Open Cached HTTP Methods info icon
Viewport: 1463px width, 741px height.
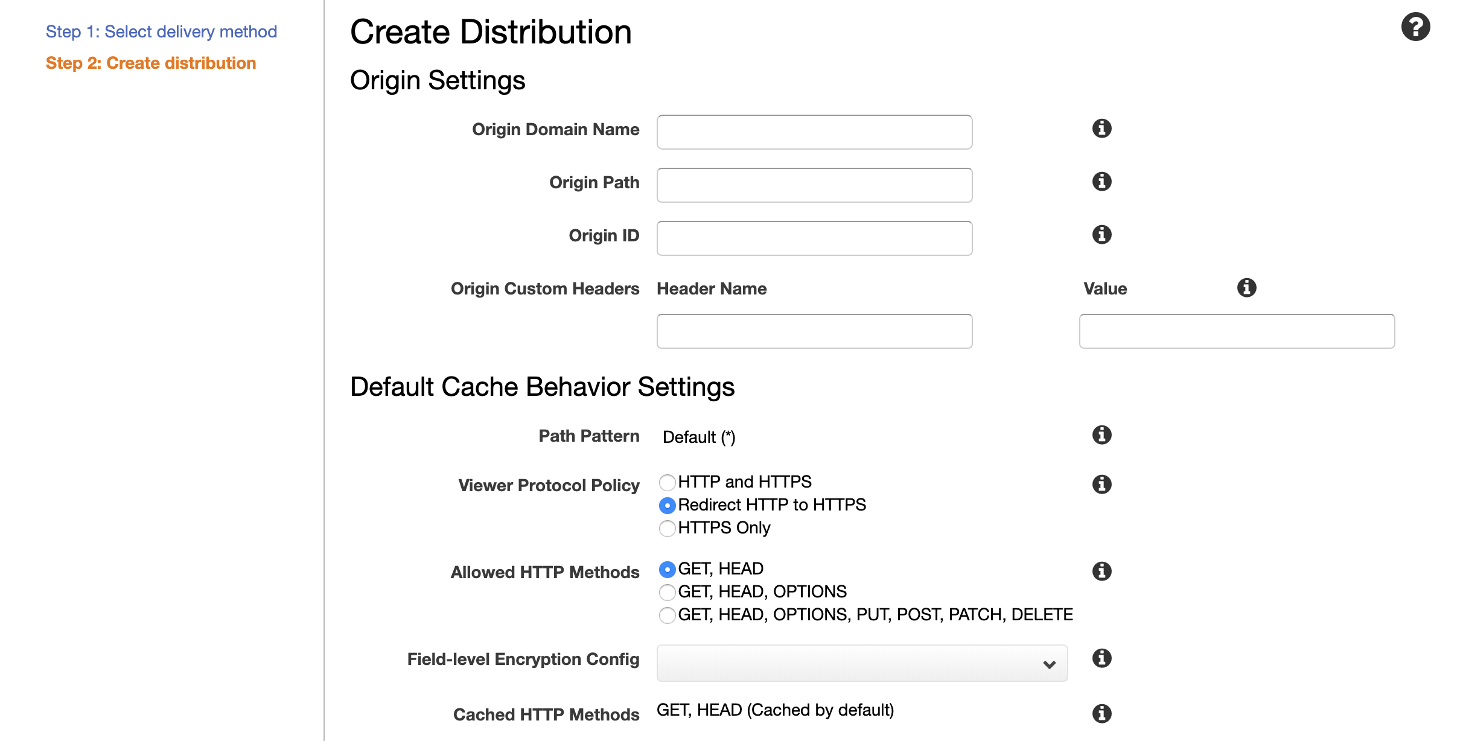coord(1101,714)
